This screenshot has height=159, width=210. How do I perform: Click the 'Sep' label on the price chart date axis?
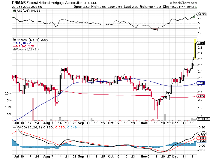pos(81,123)
